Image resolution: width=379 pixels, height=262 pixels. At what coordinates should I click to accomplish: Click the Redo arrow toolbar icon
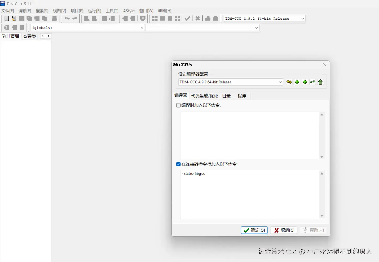tap(75, 18)
